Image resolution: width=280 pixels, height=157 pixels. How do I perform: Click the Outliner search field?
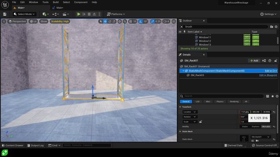click(226, 27)
